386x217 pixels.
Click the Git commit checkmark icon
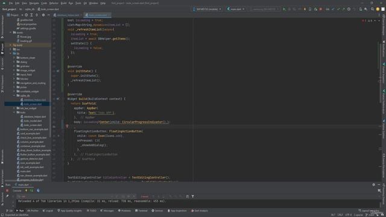click(338, 9)
